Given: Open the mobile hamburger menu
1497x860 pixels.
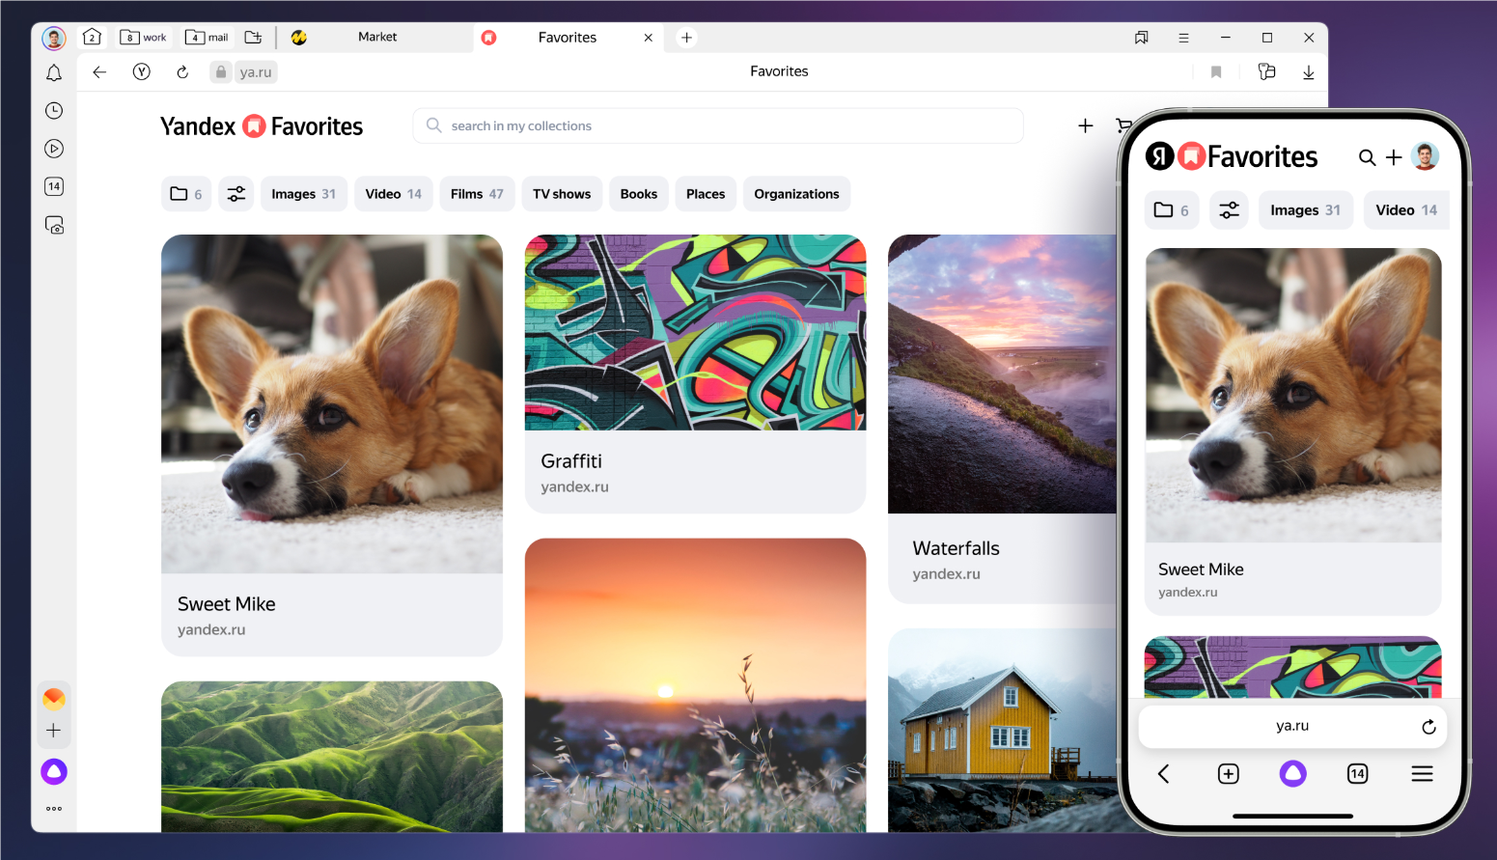Looking at the screenshot, I should pos(1422,773).
